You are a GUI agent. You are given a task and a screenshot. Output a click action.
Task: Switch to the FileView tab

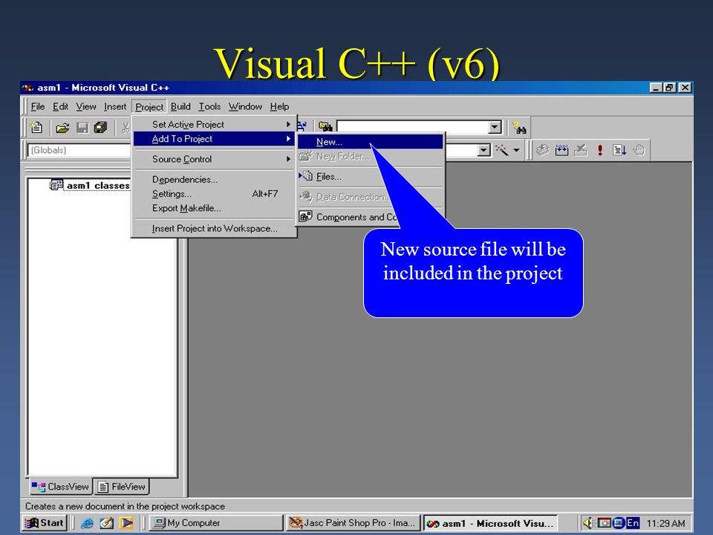point(121,487)
